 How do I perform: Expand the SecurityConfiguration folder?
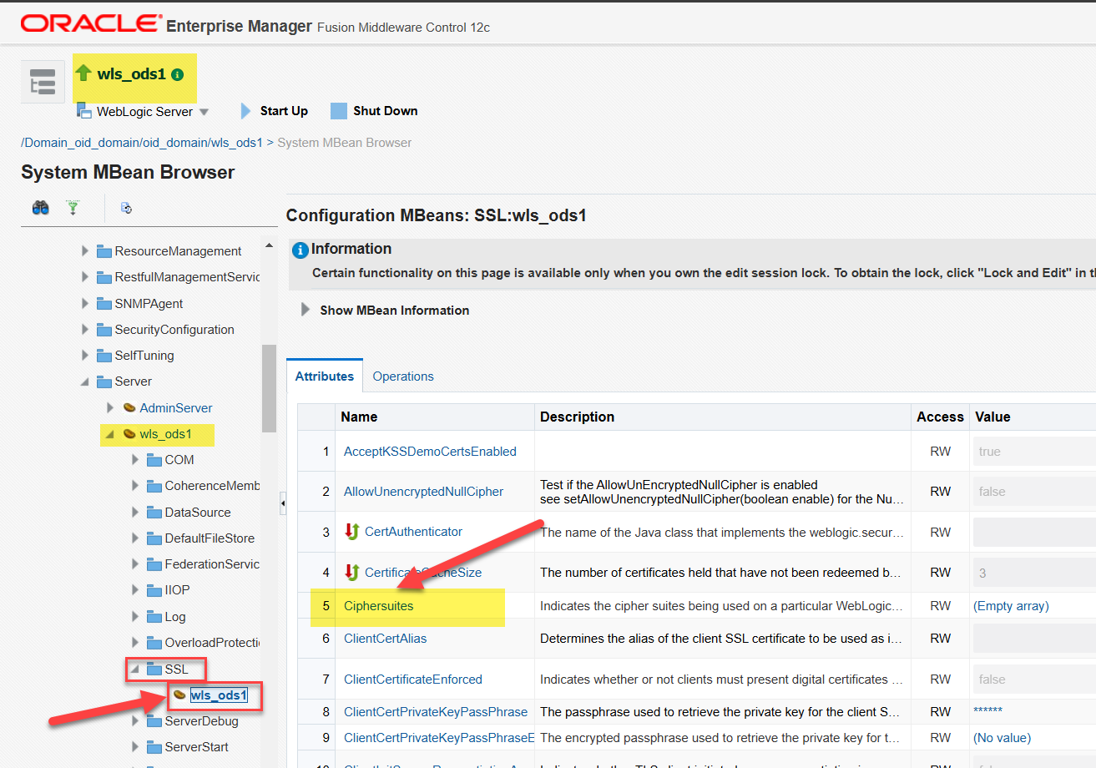point(85,329)
